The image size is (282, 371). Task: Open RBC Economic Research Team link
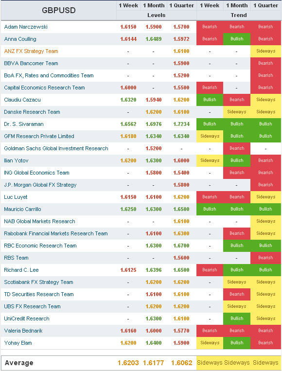coord(40,246)
